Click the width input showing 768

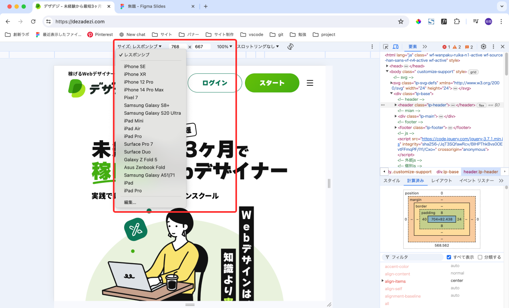pos(177,46)
